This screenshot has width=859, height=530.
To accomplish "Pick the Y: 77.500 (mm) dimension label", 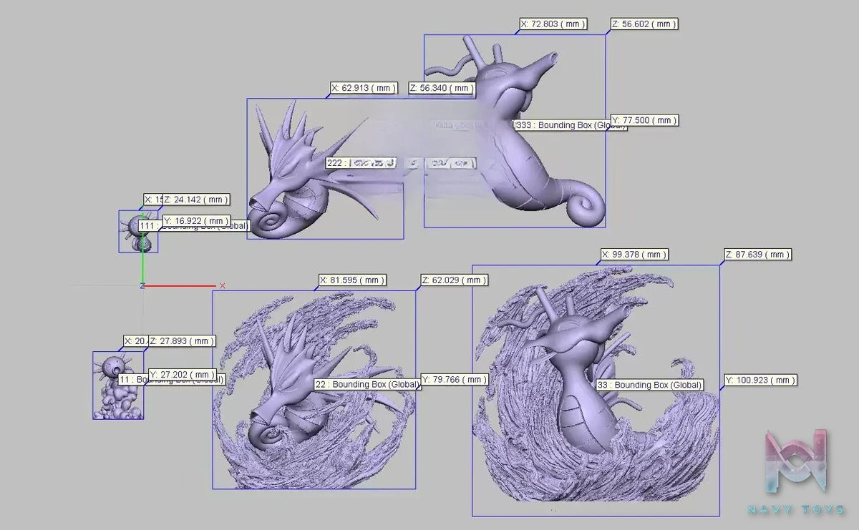I will [644, 120].
